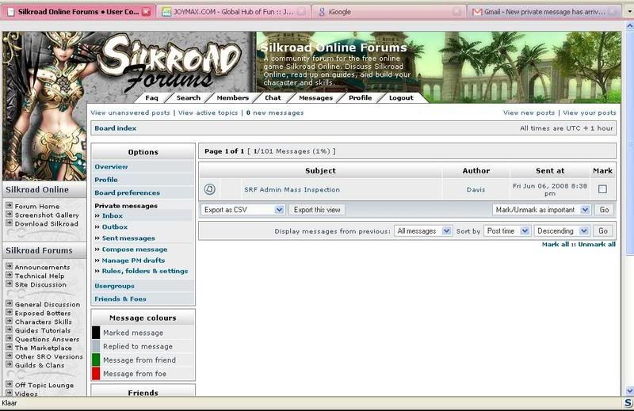This screenshot has width=634, height=411.
Task: Click arrow icon beside Exposed Botters
Action: (x=9, y=312)
